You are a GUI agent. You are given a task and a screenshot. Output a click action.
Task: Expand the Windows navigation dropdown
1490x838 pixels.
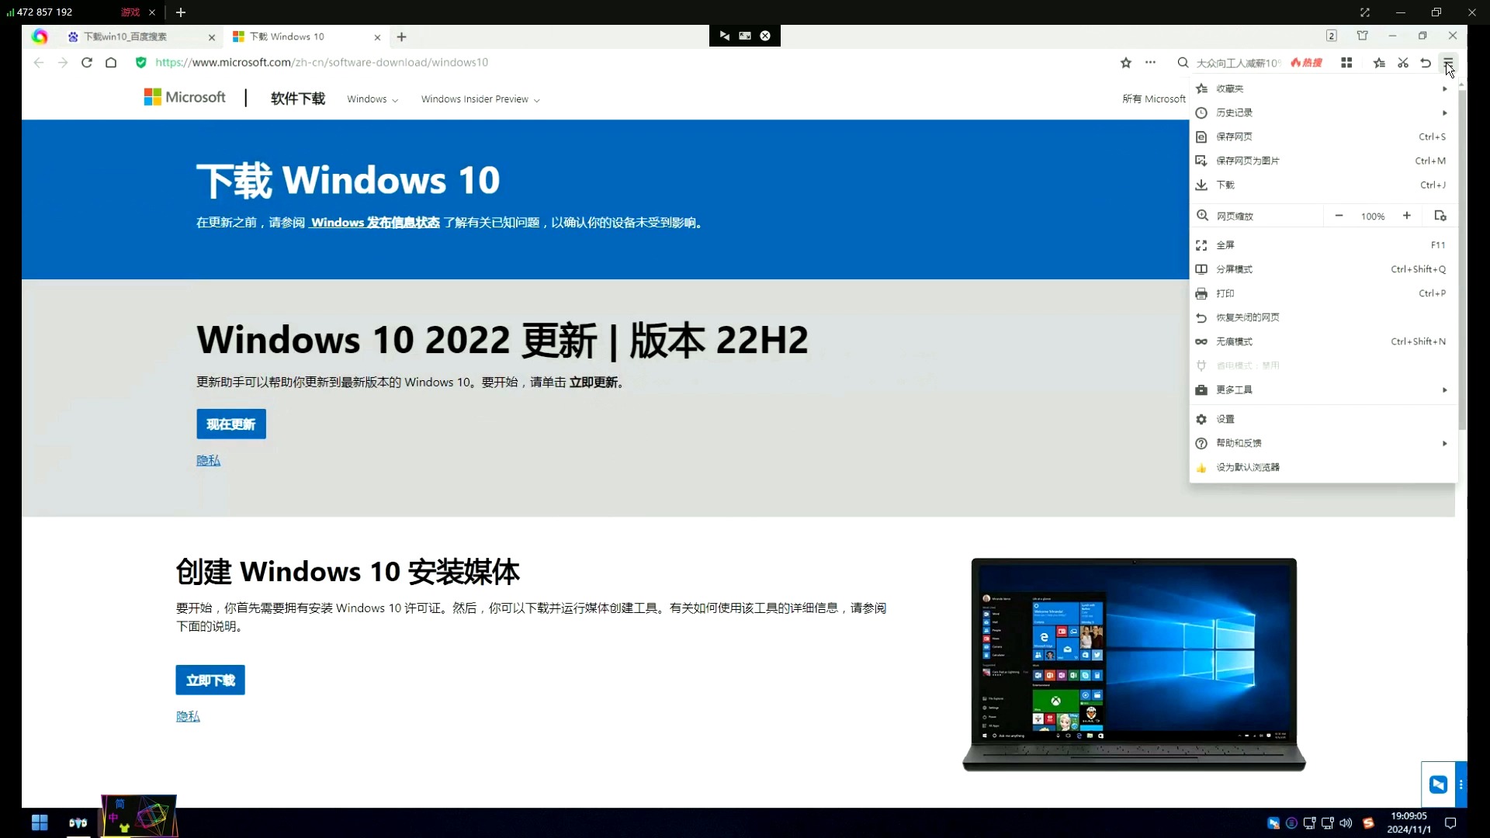tap(372, 99)
